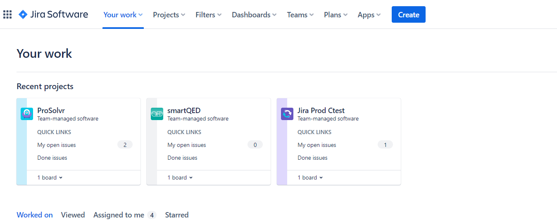Click the Assigned to me count badge 4

coord(152,215)
